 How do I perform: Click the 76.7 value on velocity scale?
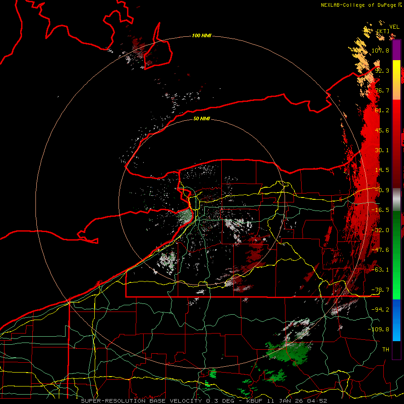[382, 90]
